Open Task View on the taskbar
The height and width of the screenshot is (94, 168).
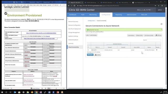[x=10, y=92]
